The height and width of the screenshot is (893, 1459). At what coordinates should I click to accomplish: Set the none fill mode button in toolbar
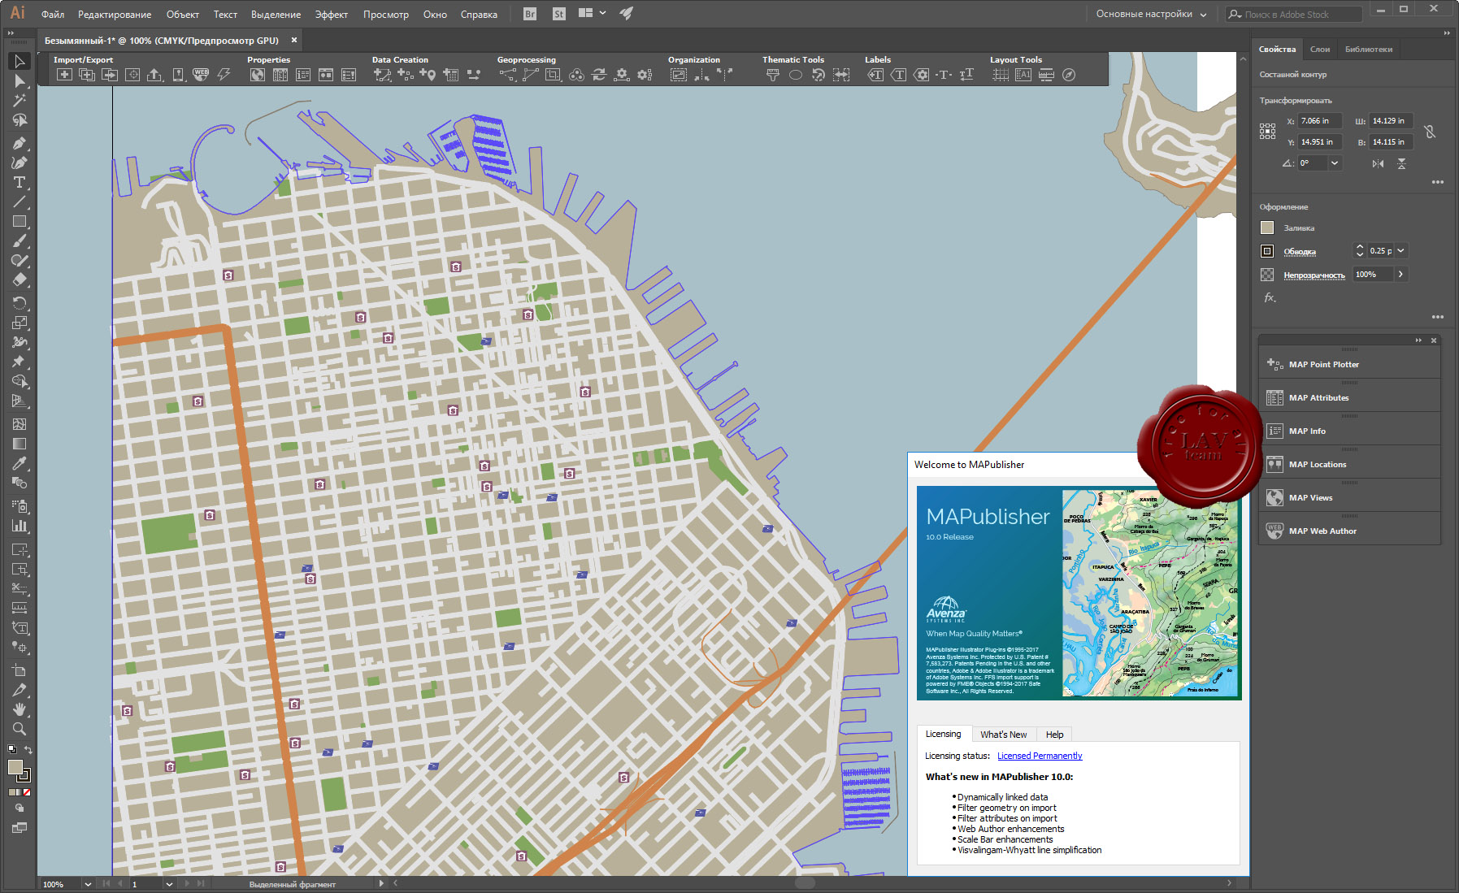[x=27, y=792]
